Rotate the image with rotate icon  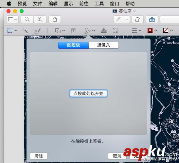(138, 19)
